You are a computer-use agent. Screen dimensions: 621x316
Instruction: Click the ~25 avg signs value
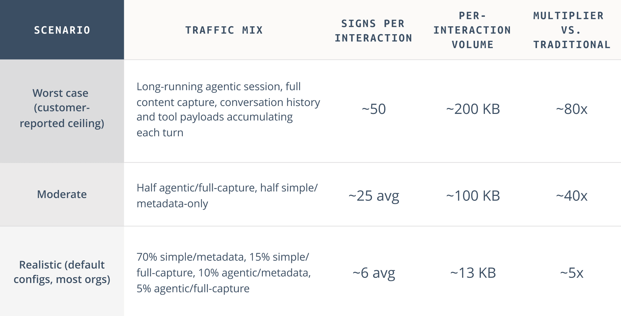coord(374,196)
